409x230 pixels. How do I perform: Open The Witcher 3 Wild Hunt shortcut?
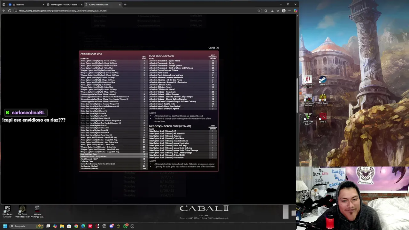[x=308, y=82]
